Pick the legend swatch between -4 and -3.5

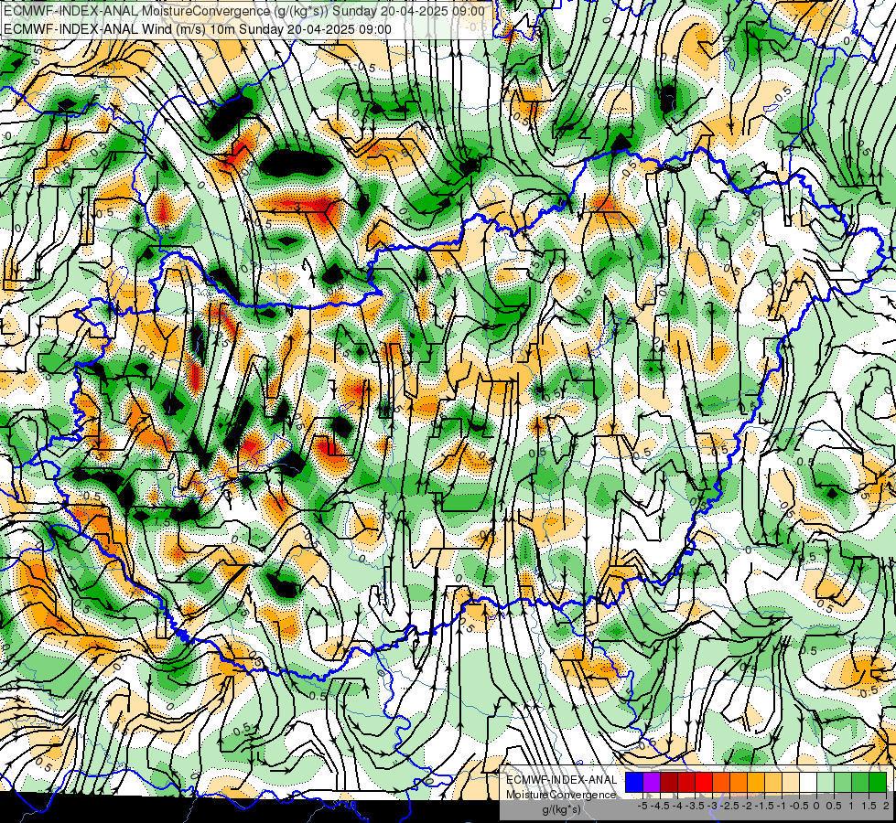coord(686,783)
